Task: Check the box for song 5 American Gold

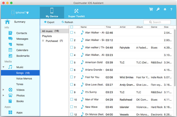Action: pos(72,62)
